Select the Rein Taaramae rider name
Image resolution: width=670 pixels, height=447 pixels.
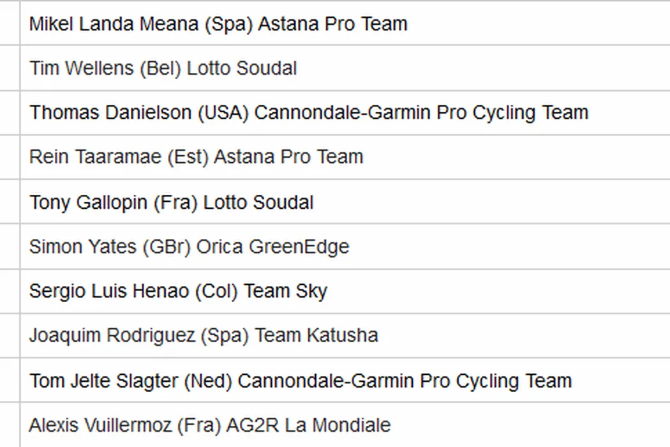[x=95, y=157]
